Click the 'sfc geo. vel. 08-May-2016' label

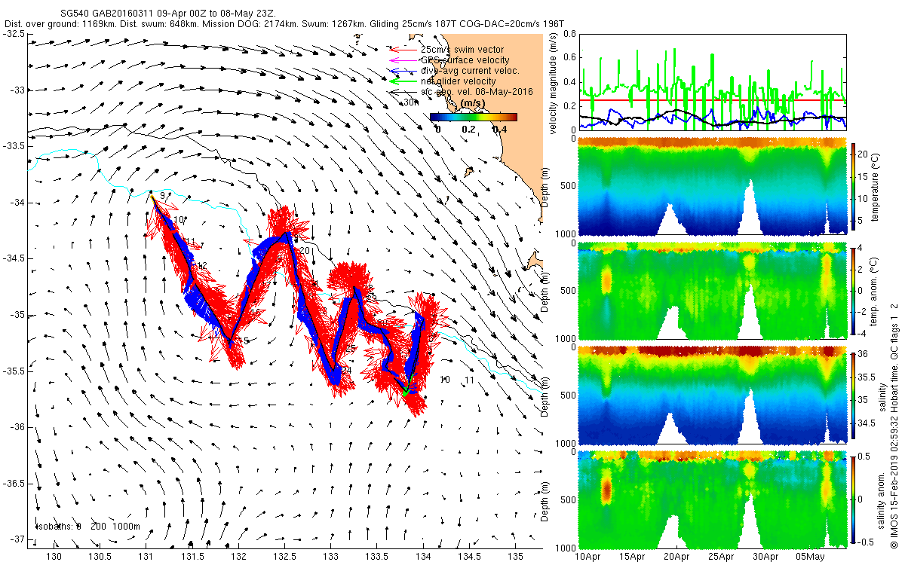click(x=477, y=92)
